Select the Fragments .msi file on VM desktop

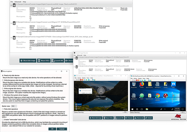click(x=173, y=96)
